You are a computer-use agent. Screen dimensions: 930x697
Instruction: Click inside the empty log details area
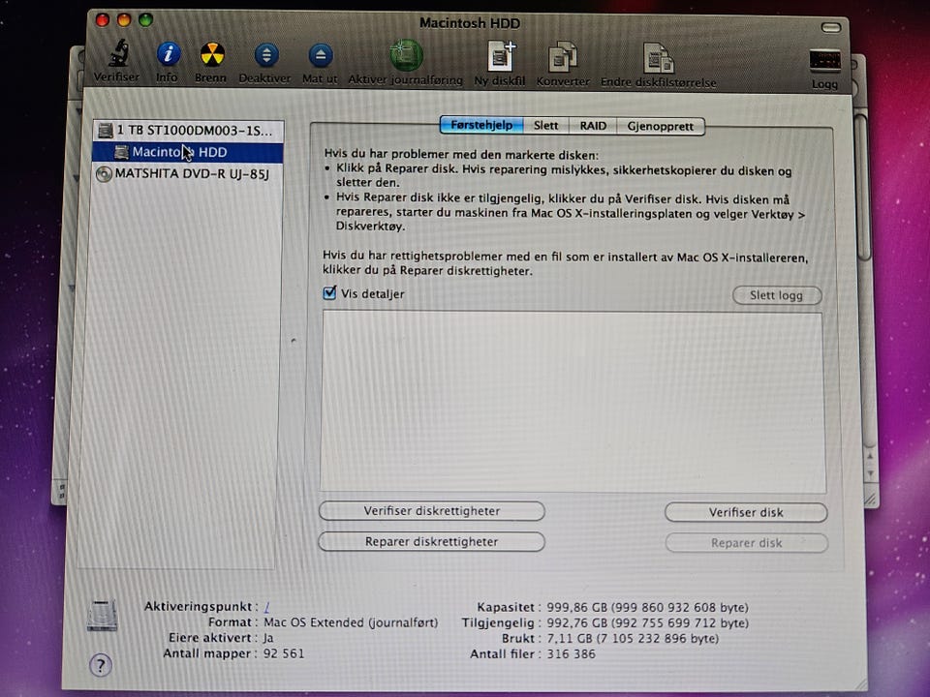pyautogui.click(x=573, y=402)
